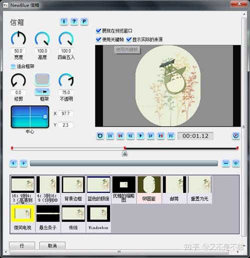This screenshot has width=250, height=258.
Task: Select the red keyframe marker at timeline start
Action: coord(12,148)
